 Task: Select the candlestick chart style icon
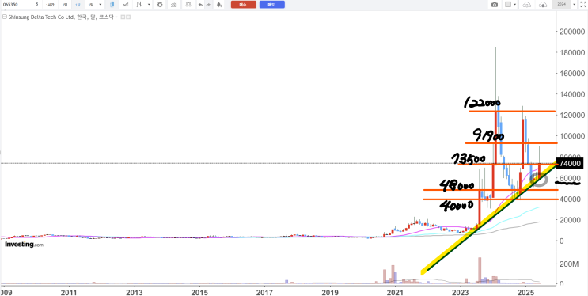(112, 5)
